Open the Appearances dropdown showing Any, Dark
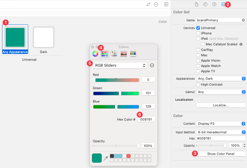Image resolution: width=247 pixels, height=168 pixels. coord(221,79)
